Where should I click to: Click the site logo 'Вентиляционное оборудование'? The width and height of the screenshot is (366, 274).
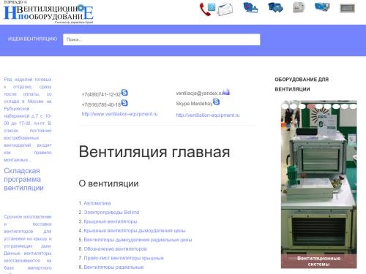(48, 13)
